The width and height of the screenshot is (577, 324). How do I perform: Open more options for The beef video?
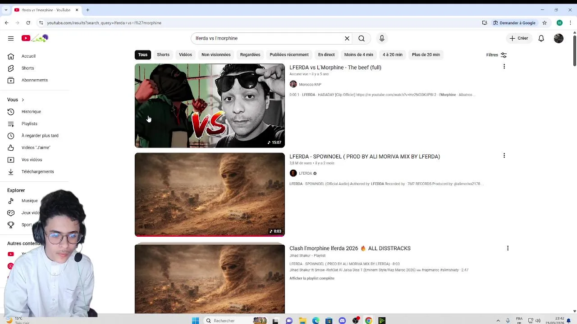(504, 67)
